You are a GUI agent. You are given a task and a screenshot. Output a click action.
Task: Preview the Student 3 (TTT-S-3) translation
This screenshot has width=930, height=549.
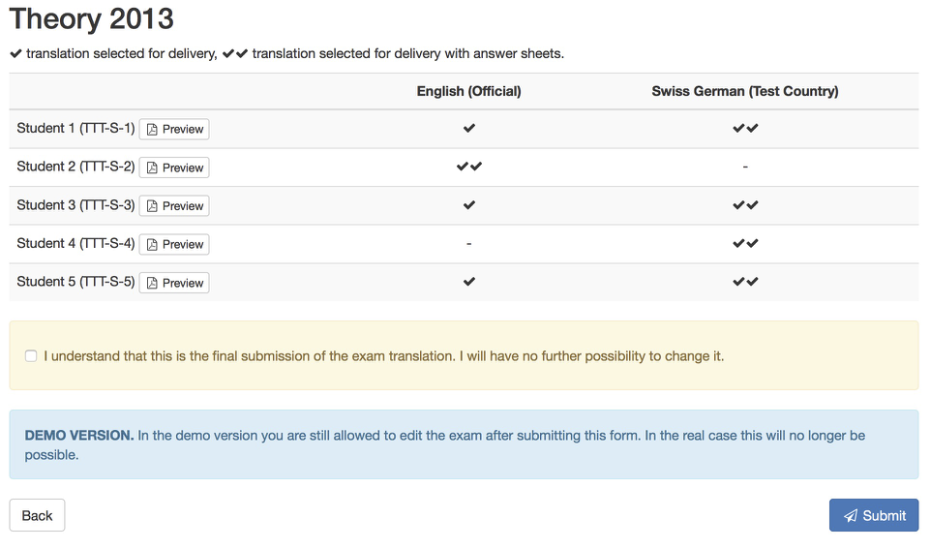tap(174, 206)
